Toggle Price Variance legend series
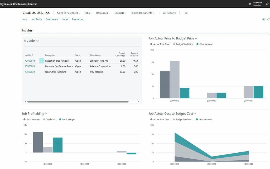Image resolution: width=270 pixels, height=169 pixels. coord(204,44)
